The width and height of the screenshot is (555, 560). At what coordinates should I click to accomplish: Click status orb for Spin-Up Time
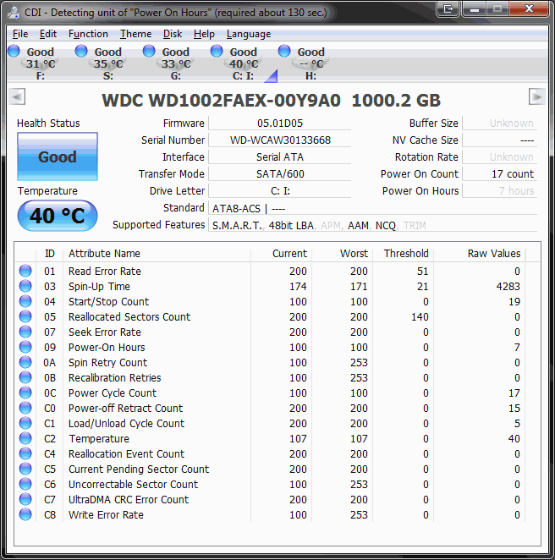[25, 286]
